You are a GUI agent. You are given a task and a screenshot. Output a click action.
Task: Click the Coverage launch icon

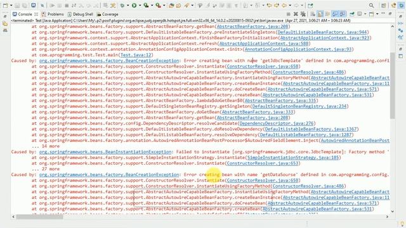pyautogui.click(x=146, y=6)
